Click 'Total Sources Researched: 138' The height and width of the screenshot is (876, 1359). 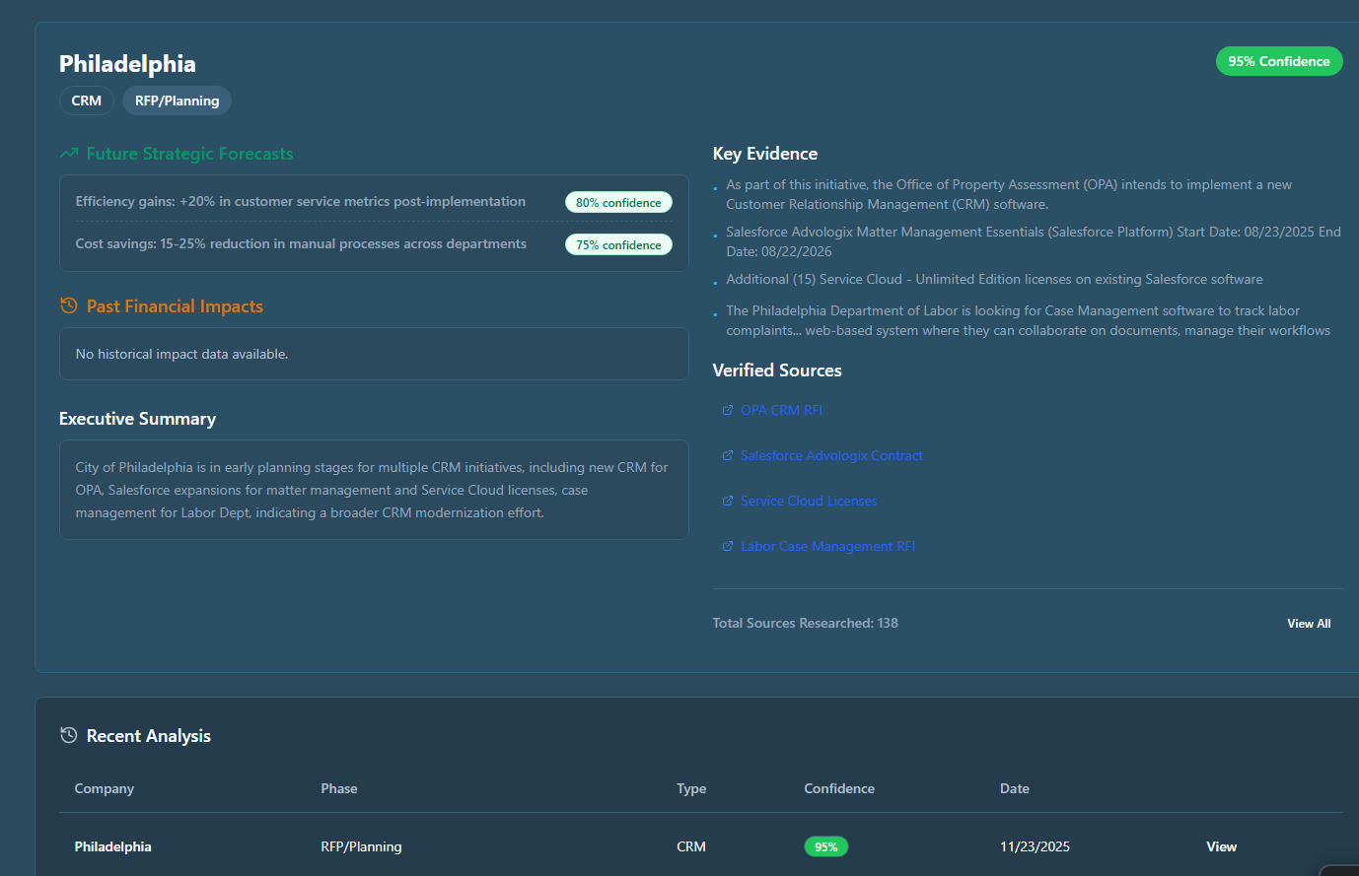(806, 623)
